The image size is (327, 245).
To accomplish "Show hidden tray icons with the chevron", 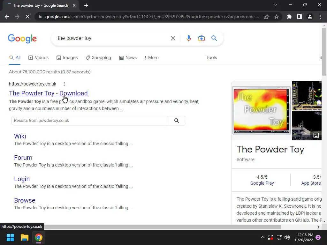I will pos(263,237).
